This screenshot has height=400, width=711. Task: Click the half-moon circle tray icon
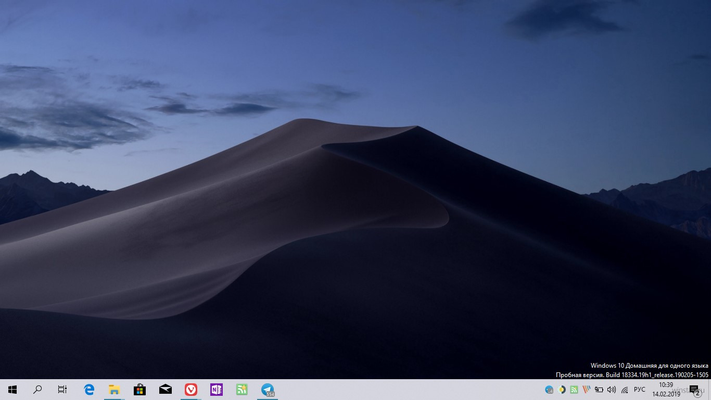(x=561, y=390)
